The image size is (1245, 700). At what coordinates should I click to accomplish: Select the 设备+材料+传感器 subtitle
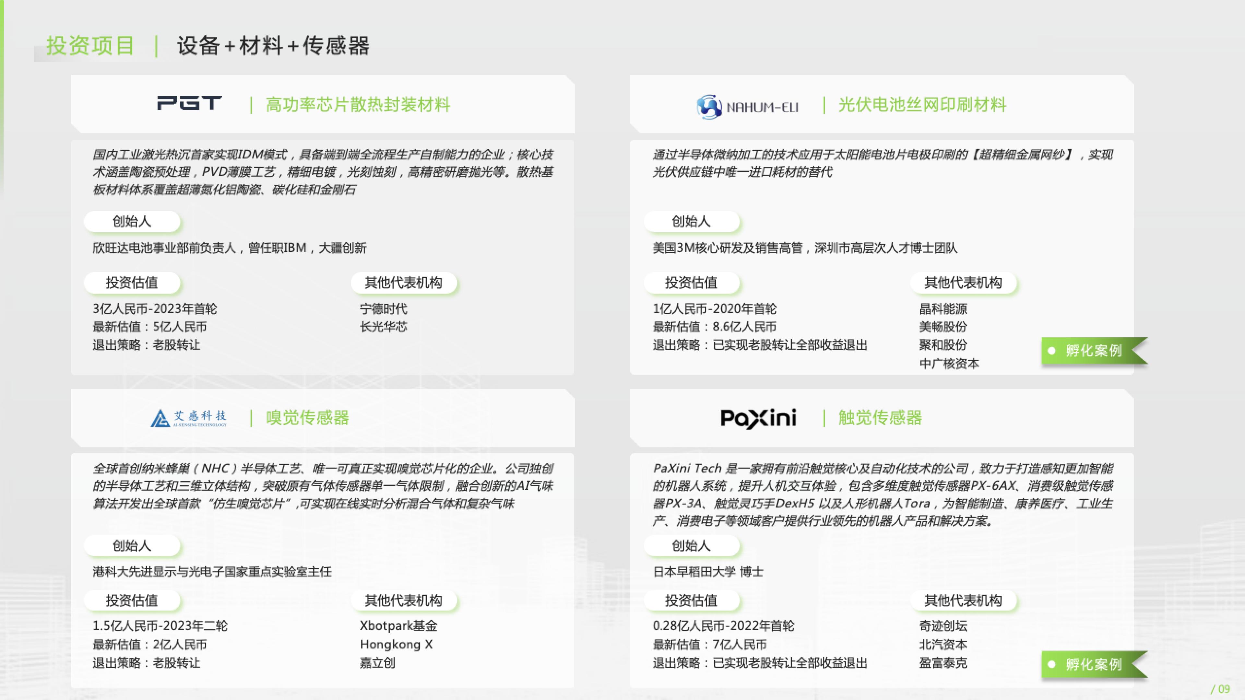click(273, 46)
